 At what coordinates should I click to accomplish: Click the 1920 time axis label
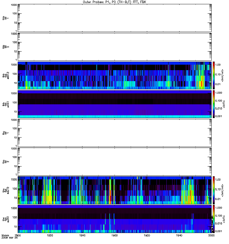147,235
